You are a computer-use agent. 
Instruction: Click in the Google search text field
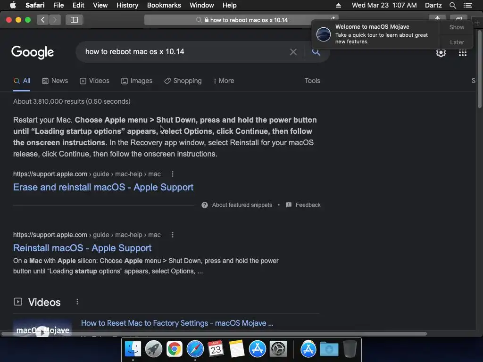185,52
